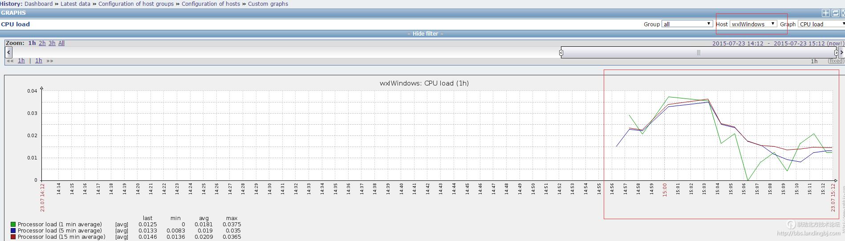Click the right arrow of time scrollbar
The width and height of the screenshot is (845, 241).
(841, 53)
